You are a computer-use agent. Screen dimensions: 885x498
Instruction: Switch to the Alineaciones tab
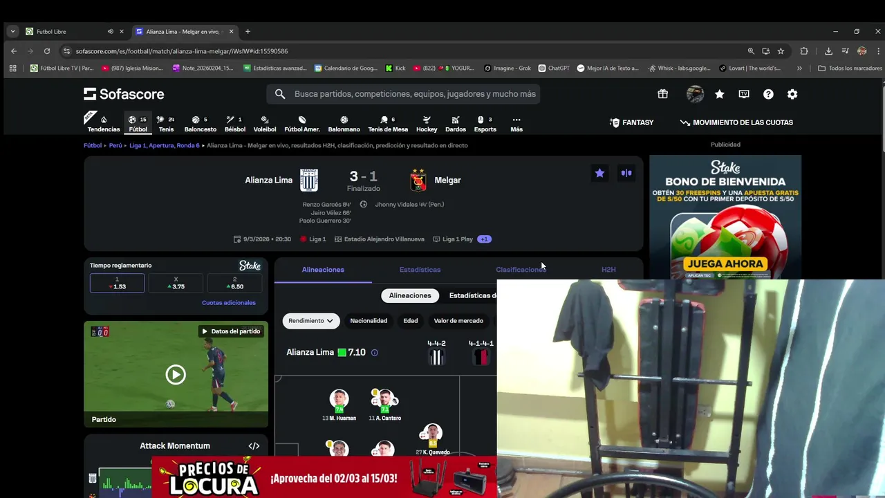pyautogui.click(x=323, y=270)
